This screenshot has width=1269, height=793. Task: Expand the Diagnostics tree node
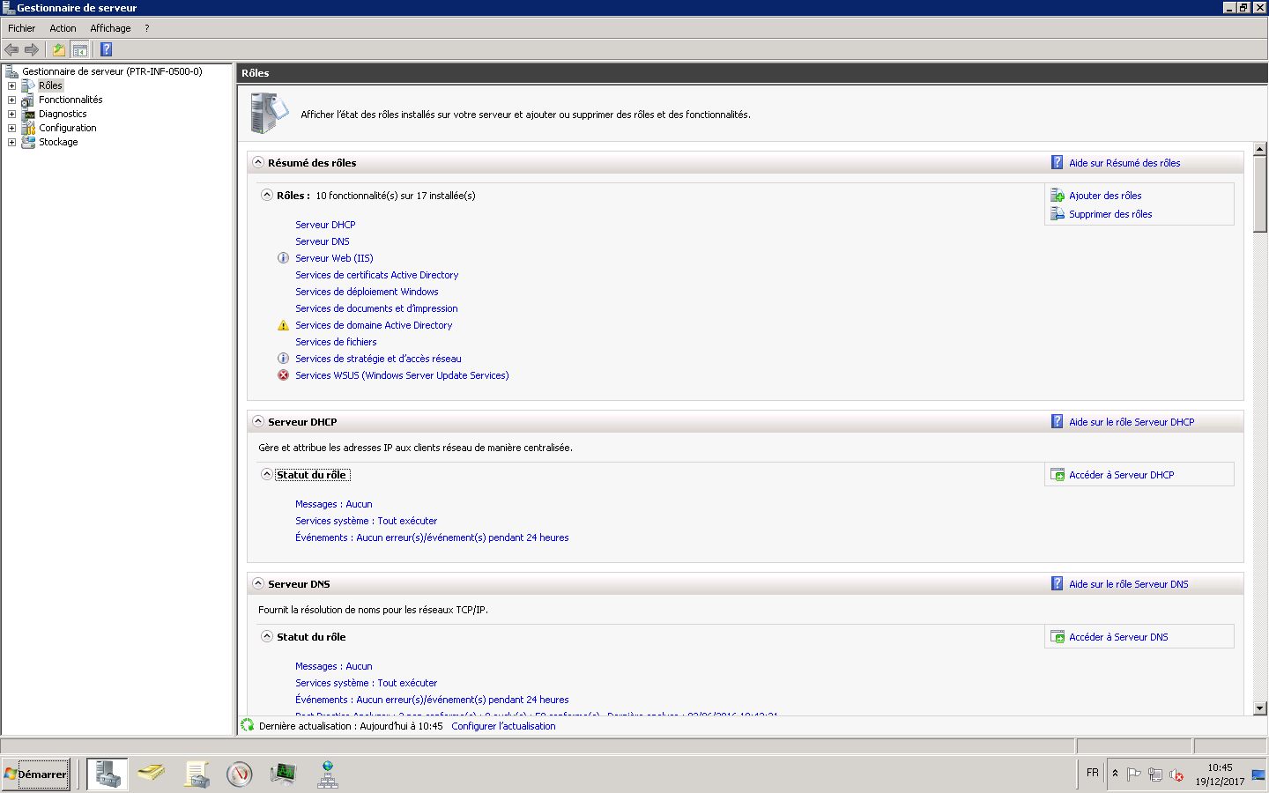(x=11, y=114)
